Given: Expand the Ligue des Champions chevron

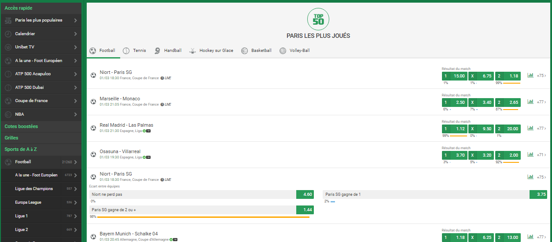Looking at the screenshot, I should (x=76, y=189).
